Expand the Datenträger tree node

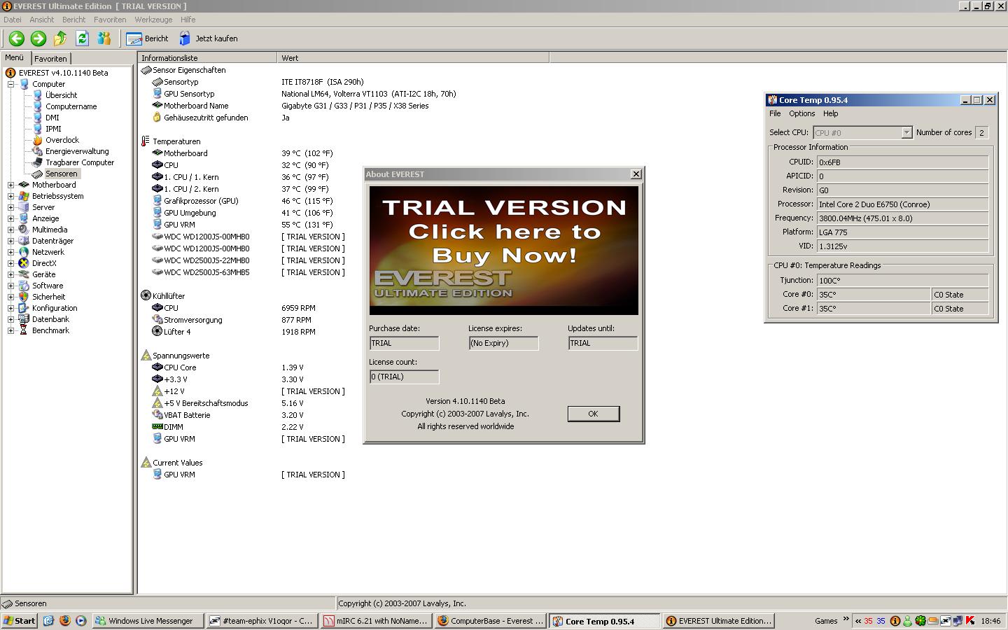(x=11, y=241)
